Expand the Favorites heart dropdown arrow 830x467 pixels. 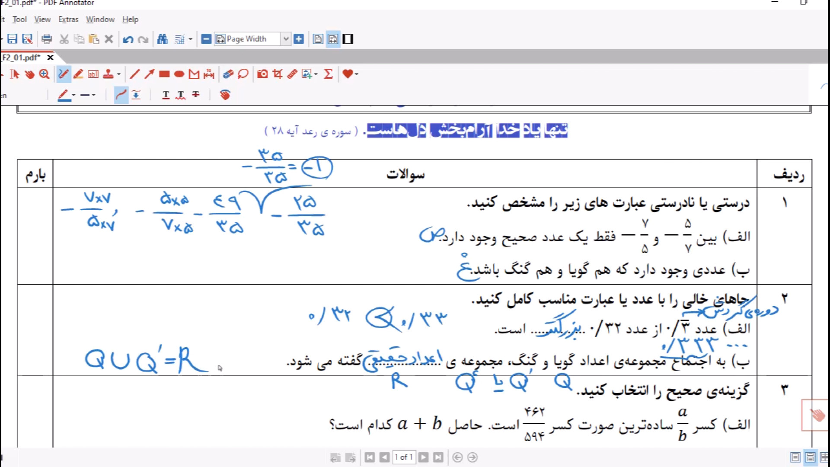pyautogui.click(x=357, y=74)
